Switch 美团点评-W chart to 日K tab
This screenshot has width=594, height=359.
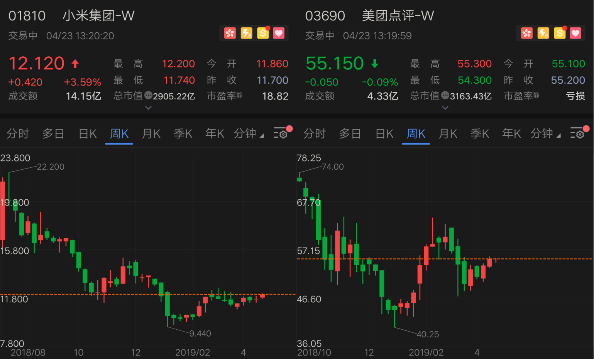tap(384, 134)
